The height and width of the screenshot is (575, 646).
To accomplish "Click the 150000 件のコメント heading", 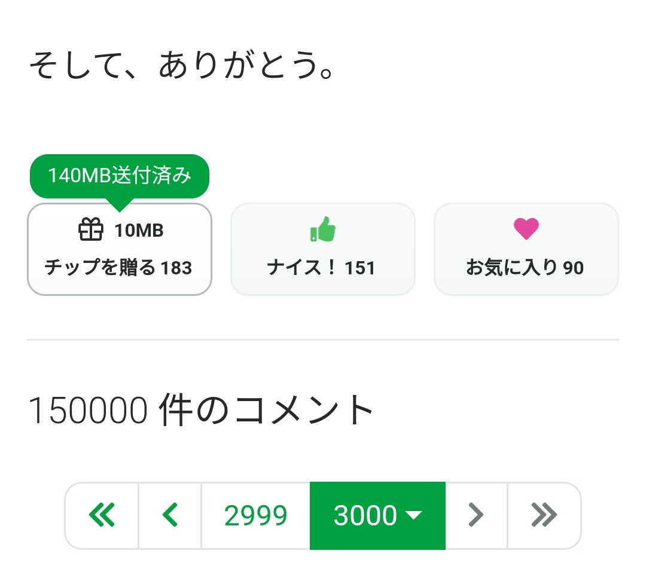I will [201, 410].
